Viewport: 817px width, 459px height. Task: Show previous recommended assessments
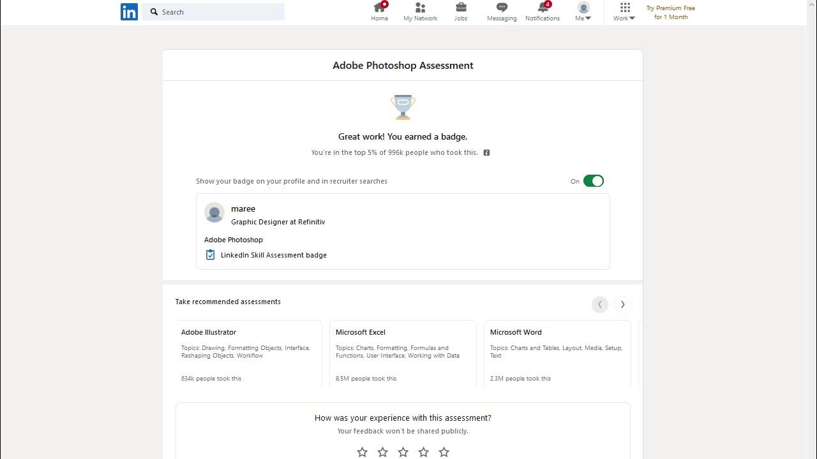point(600,305)
